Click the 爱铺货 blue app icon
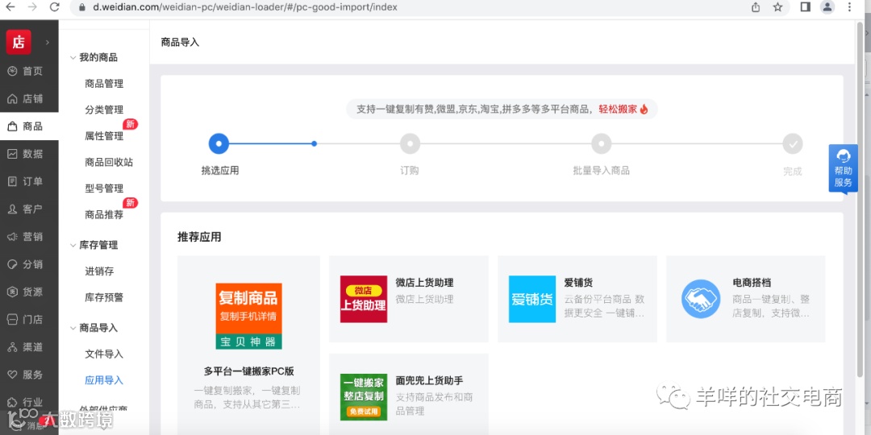The width and height of the screenshot is (871, 435). pos(532,299)
